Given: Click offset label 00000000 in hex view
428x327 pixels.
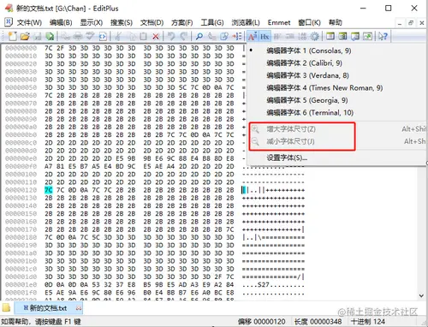Looking at the screenshot, I should tap(21, 48).
